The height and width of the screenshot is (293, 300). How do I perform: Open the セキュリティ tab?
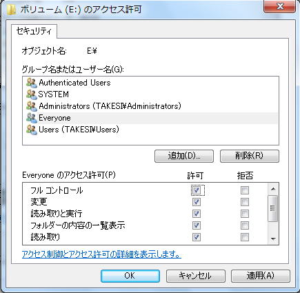34,31
